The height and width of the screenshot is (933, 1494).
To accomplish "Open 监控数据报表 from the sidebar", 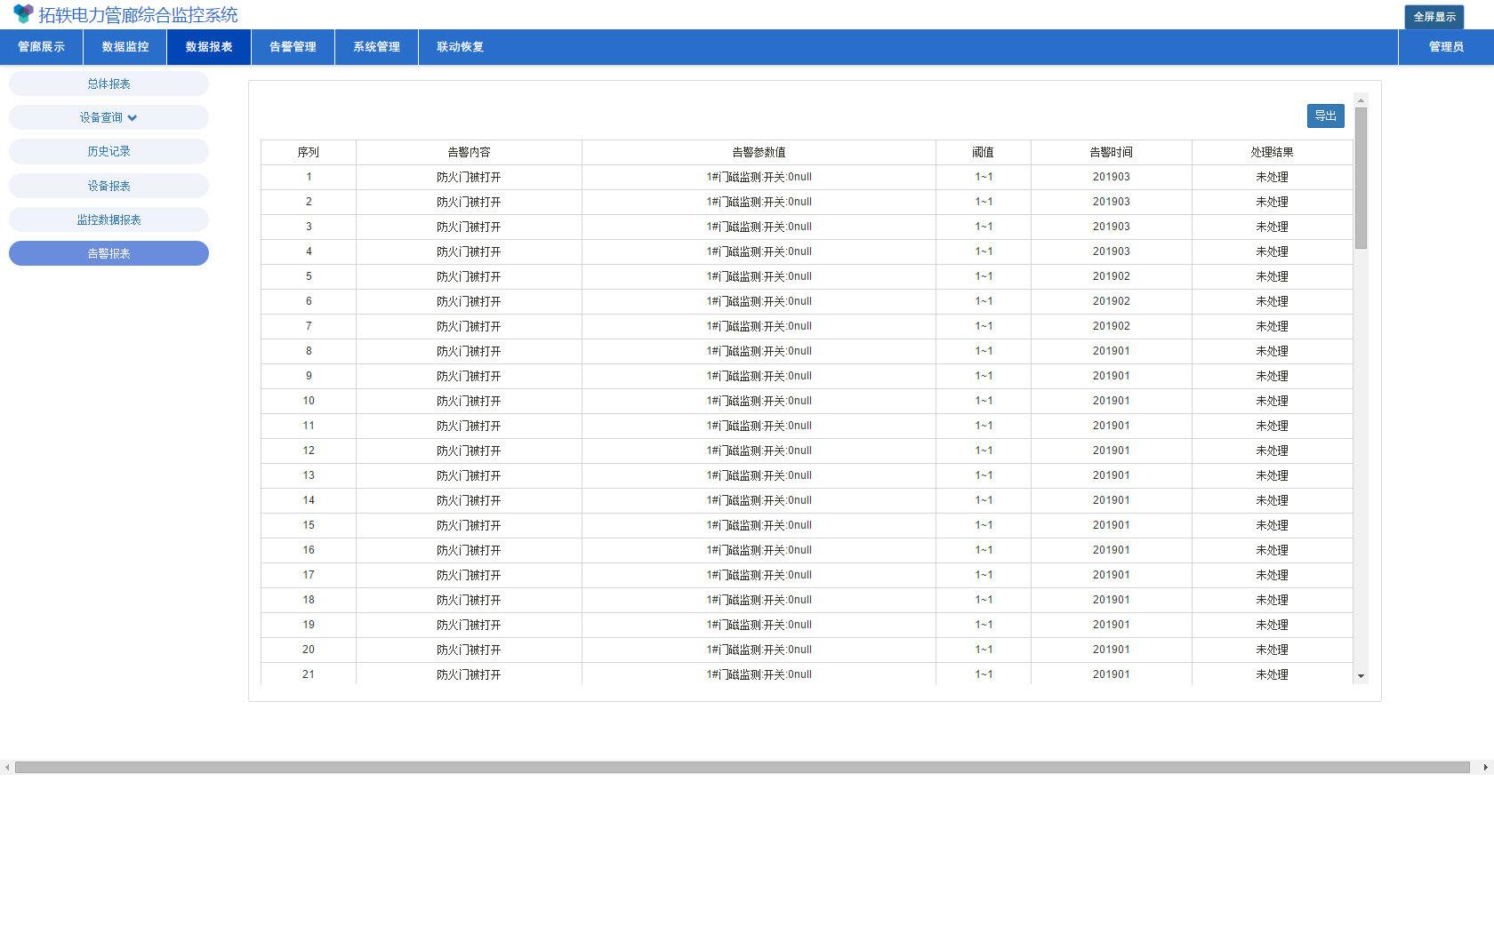I will coord(108,219).
